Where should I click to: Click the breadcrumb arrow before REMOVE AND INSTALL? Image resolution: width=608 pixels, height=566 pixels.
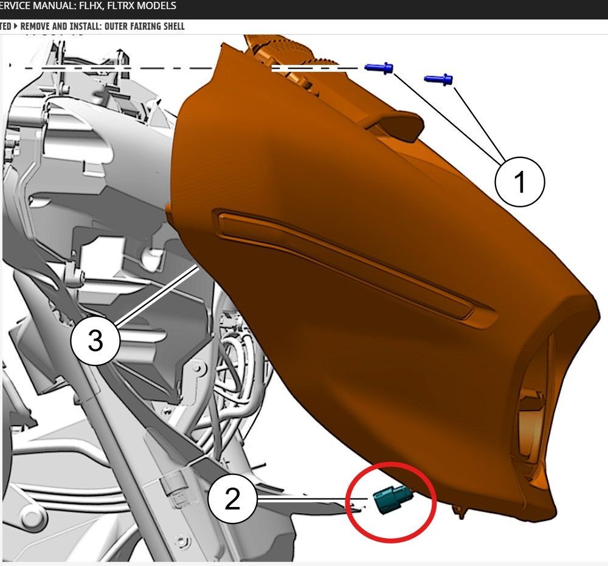(16, 27)
